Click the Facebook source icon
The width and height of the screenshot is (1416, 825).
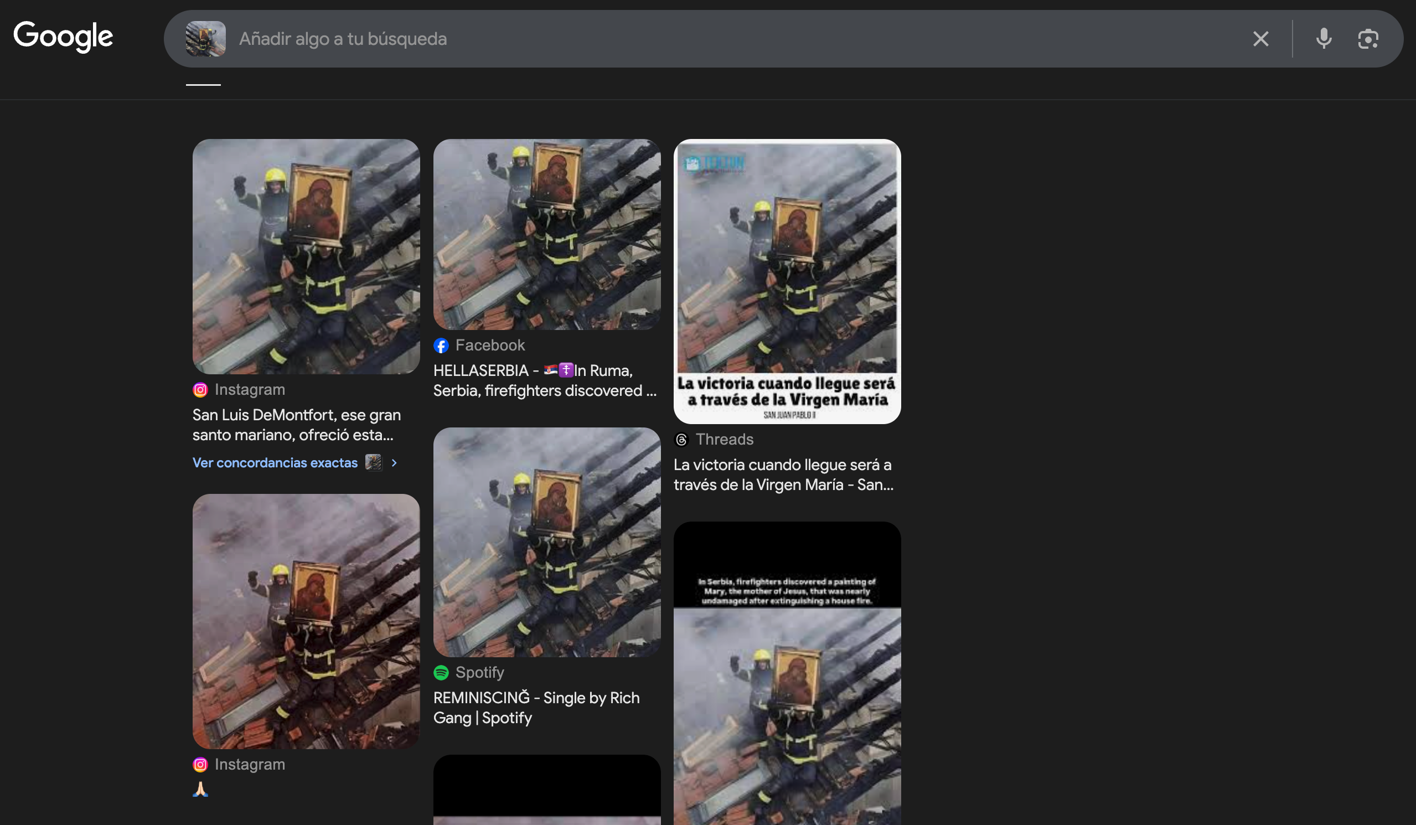pos(441,346)
